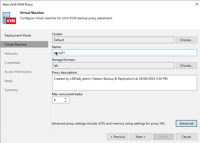The height and width of the screenshot is (143, 200).
Task: Close the New oVirt KVM Proxy dialog
Action: tap(197, 5)
